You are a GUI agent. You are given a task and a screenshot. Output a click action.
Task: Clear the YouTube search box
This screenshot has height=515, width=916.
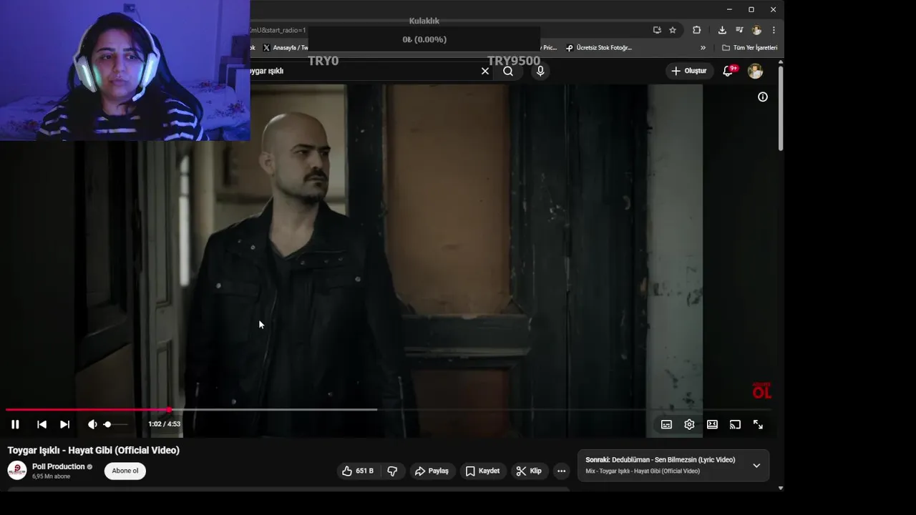click(485, 71)
